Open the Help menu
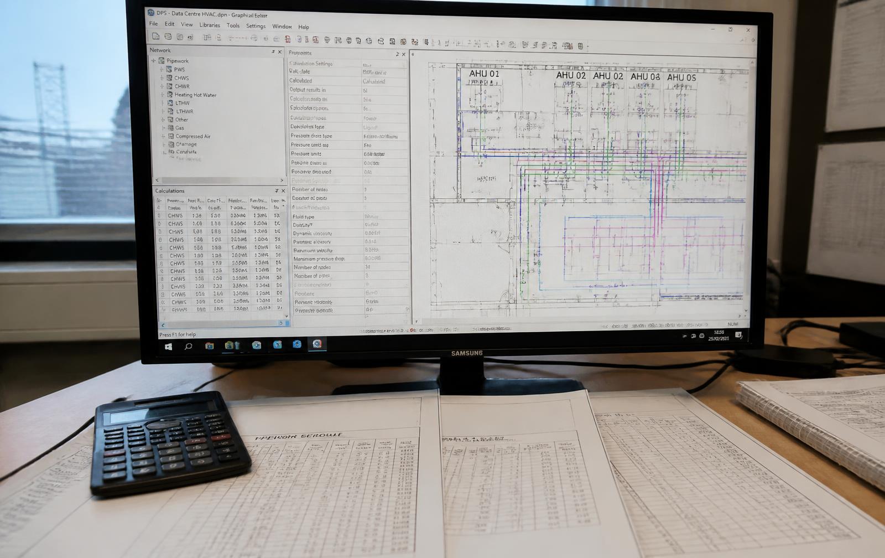This screenshot has height=558, width=885. click(x=304, y=27)
